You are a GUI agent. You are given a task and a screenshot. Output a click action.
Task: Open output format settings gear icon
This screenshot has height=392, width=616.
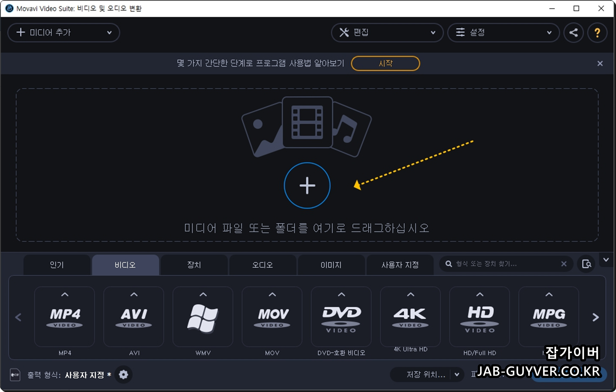coord(123,375)
